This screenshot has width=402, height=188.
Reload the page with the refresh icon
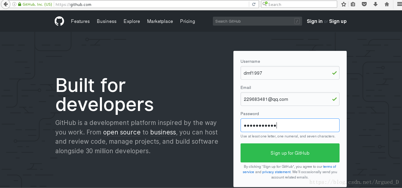coord(254,4)
